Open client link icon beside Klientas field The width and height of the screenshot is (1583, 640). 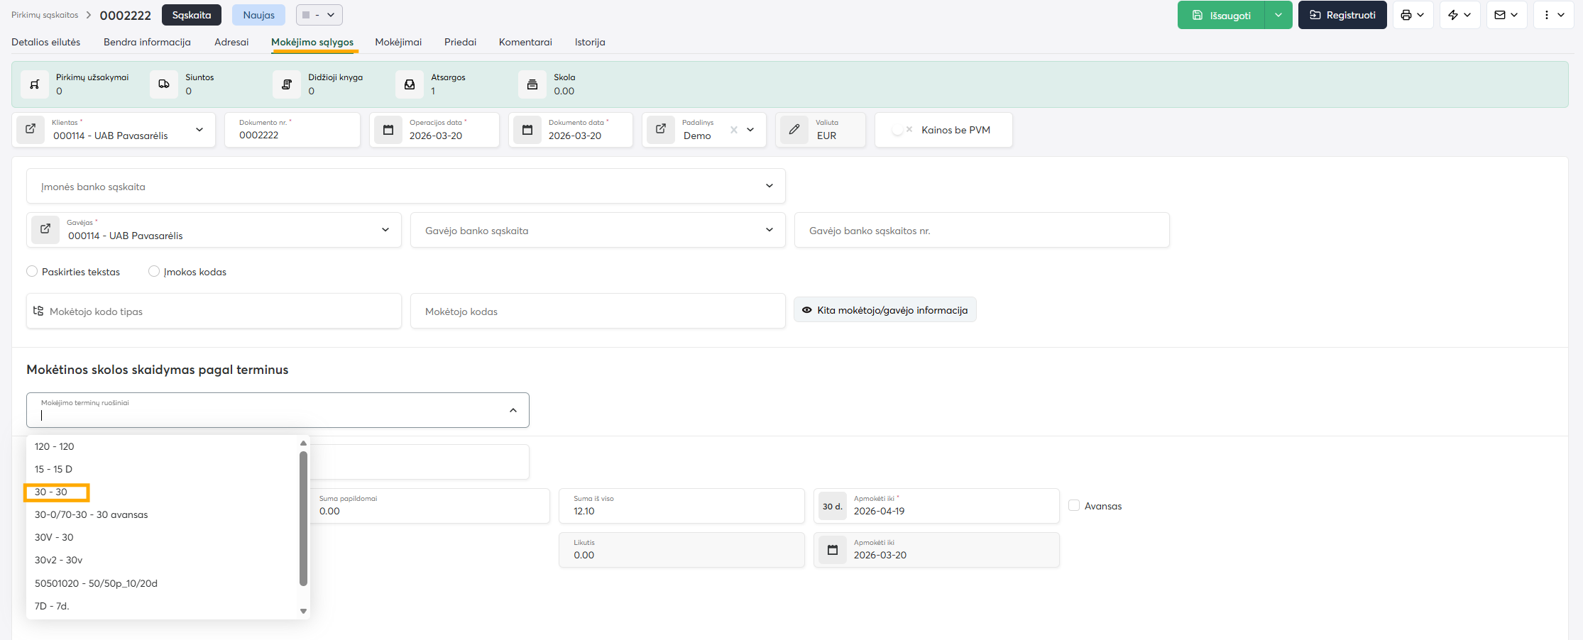point(31,129)
